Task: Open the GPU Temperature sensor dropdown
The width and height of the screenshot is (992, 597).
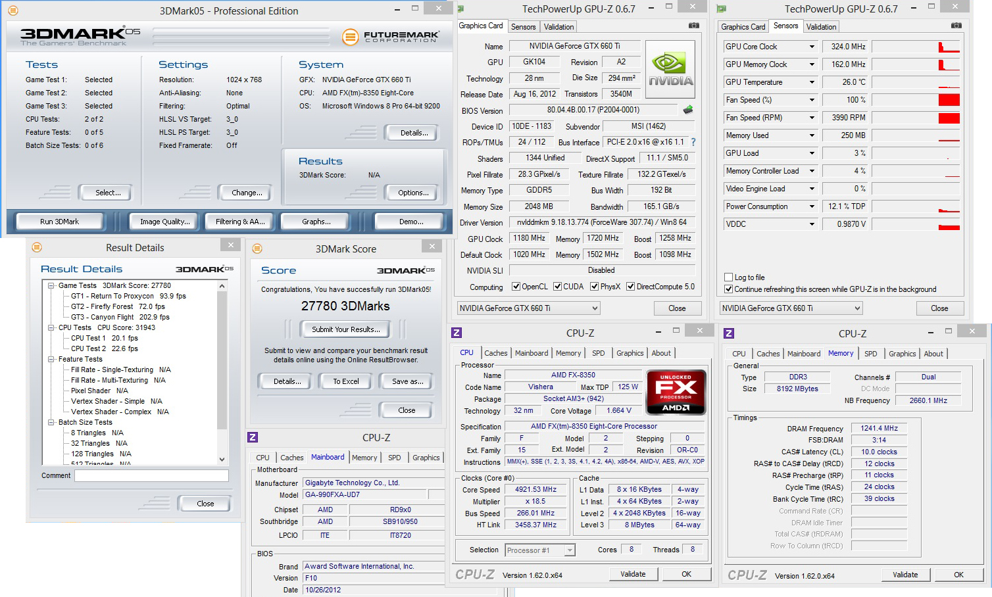Action: 812,82
